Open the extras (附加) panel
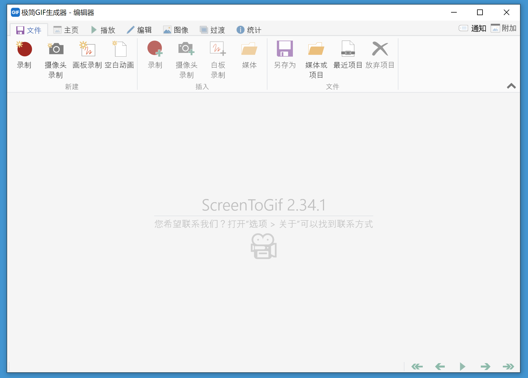 point(504,28)
